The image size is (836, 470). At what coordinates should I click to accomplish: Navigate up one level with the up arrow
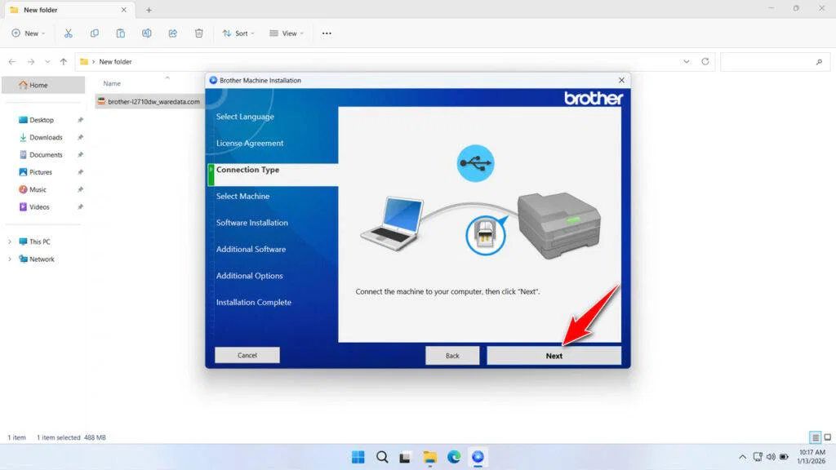(x=63, y=61)
